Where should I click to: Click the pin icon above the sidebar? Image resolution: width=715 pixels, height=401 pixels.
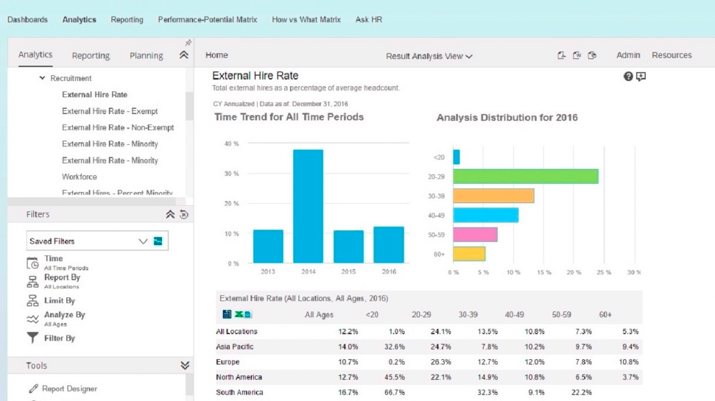coord(188,43)
